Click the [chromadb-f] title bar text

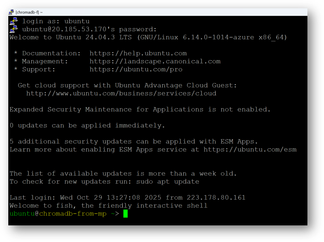[x=28, y=12]
